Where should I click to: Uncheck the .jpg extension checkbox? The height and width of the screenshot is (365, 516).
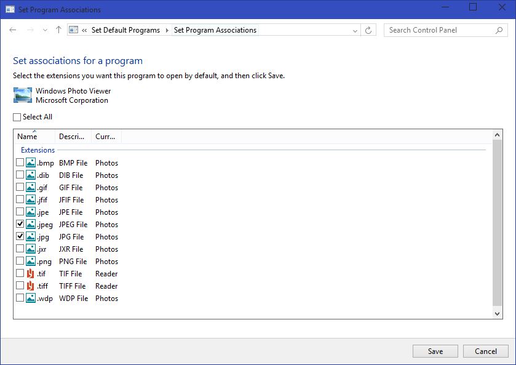[20, 236]
